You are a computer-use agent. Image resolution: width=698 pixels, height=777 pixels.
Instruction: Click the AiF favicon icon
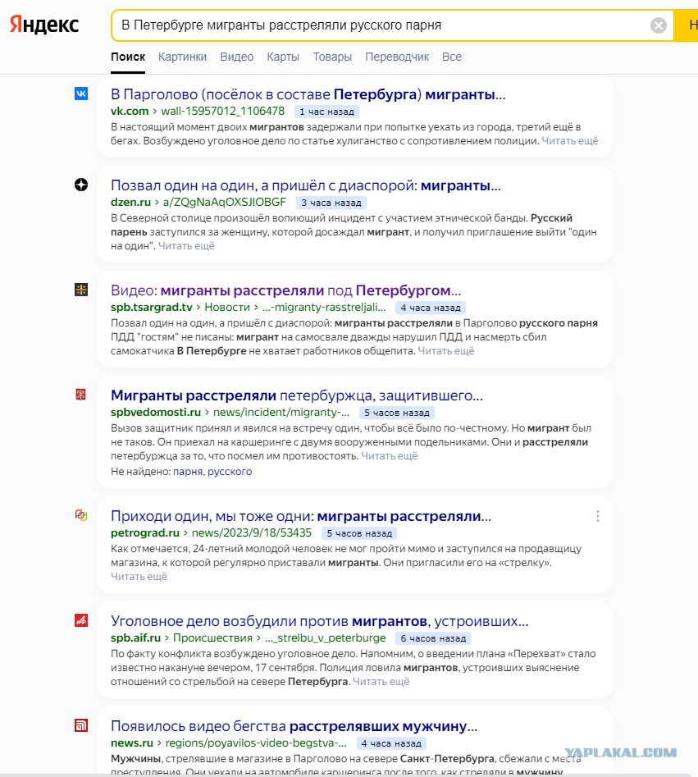[x=81, y=620]
